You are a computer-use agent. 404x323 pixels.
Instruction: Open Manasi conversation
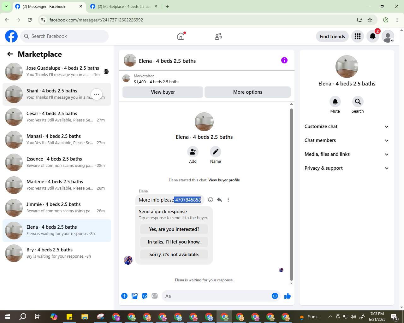tap(57, 140)
